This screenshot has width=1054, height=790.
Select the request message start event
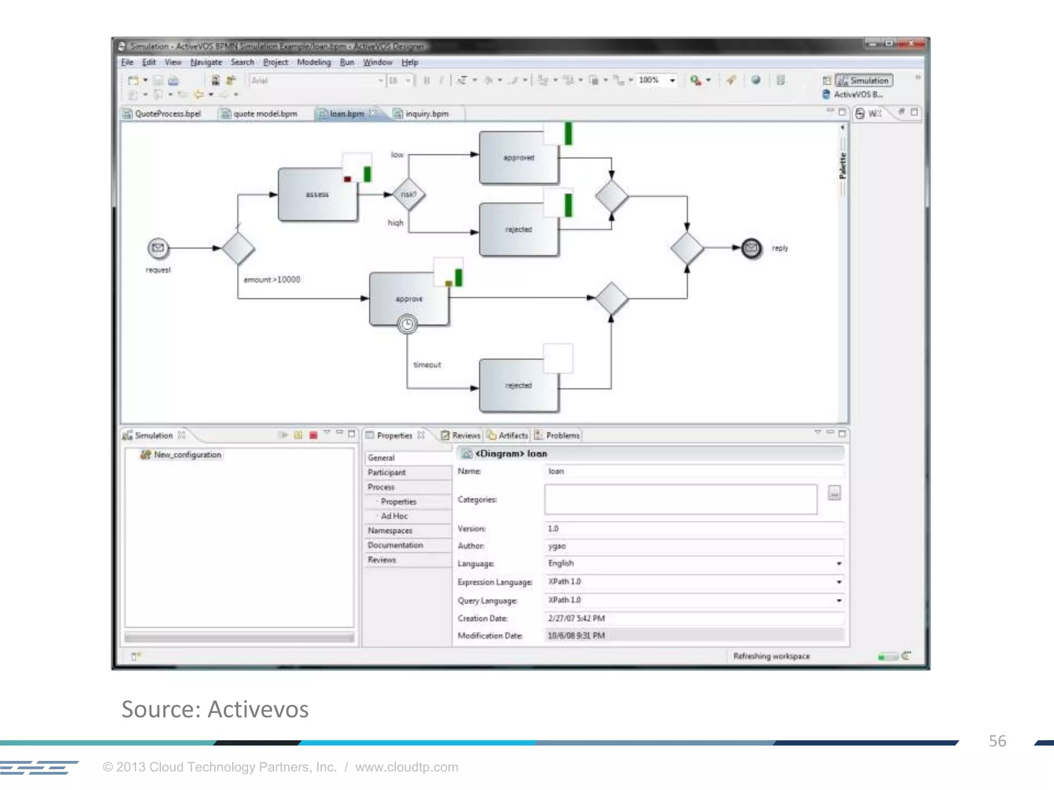tap(158, 248)
